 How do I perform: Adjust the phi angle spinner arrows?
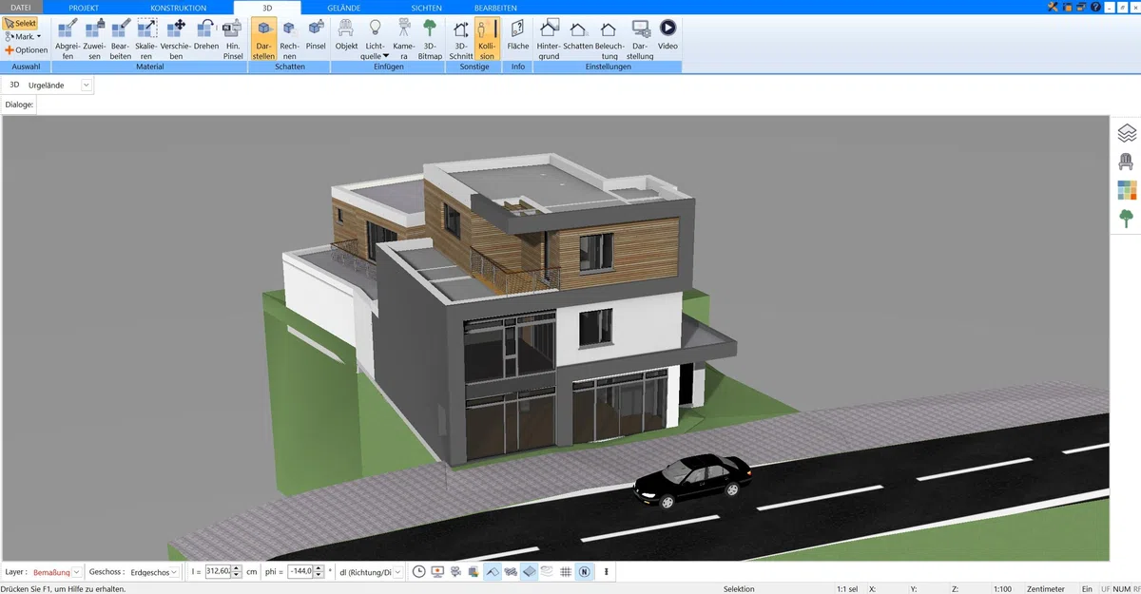tap(320, 572)
